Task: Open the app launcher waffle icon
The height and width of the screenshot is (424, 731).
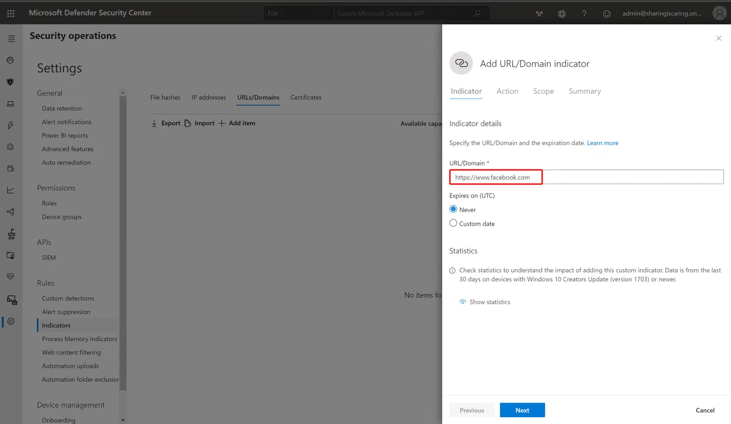Action: pyautogui.click(x=11, y=13)
